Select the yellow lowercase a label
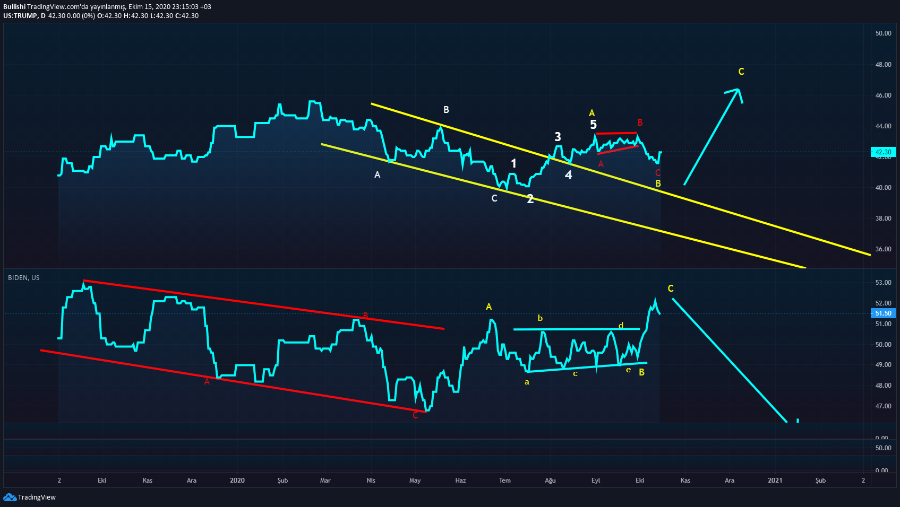 tap(527, 382)
